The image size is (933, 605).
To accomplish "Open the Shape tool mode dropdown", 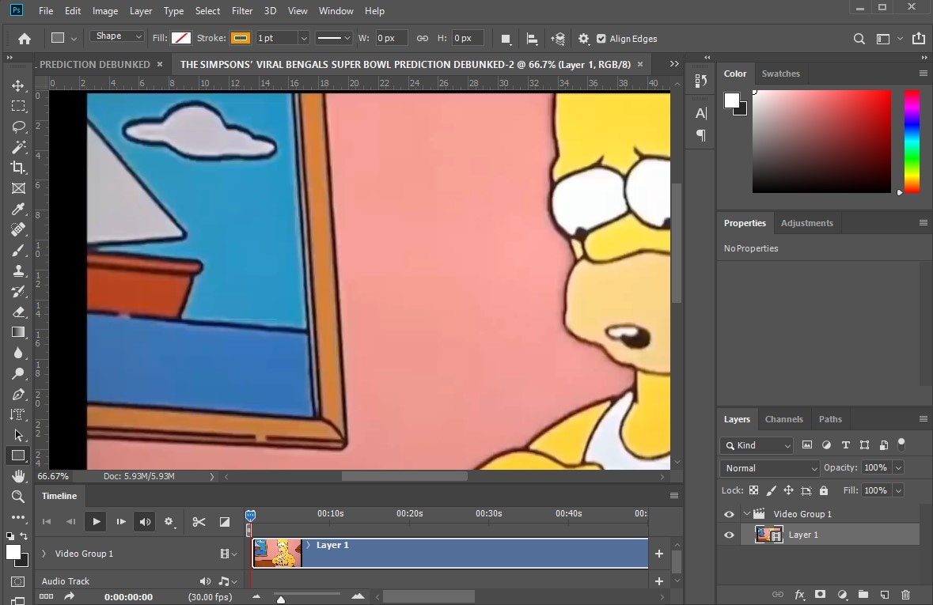I will [116, 36].
